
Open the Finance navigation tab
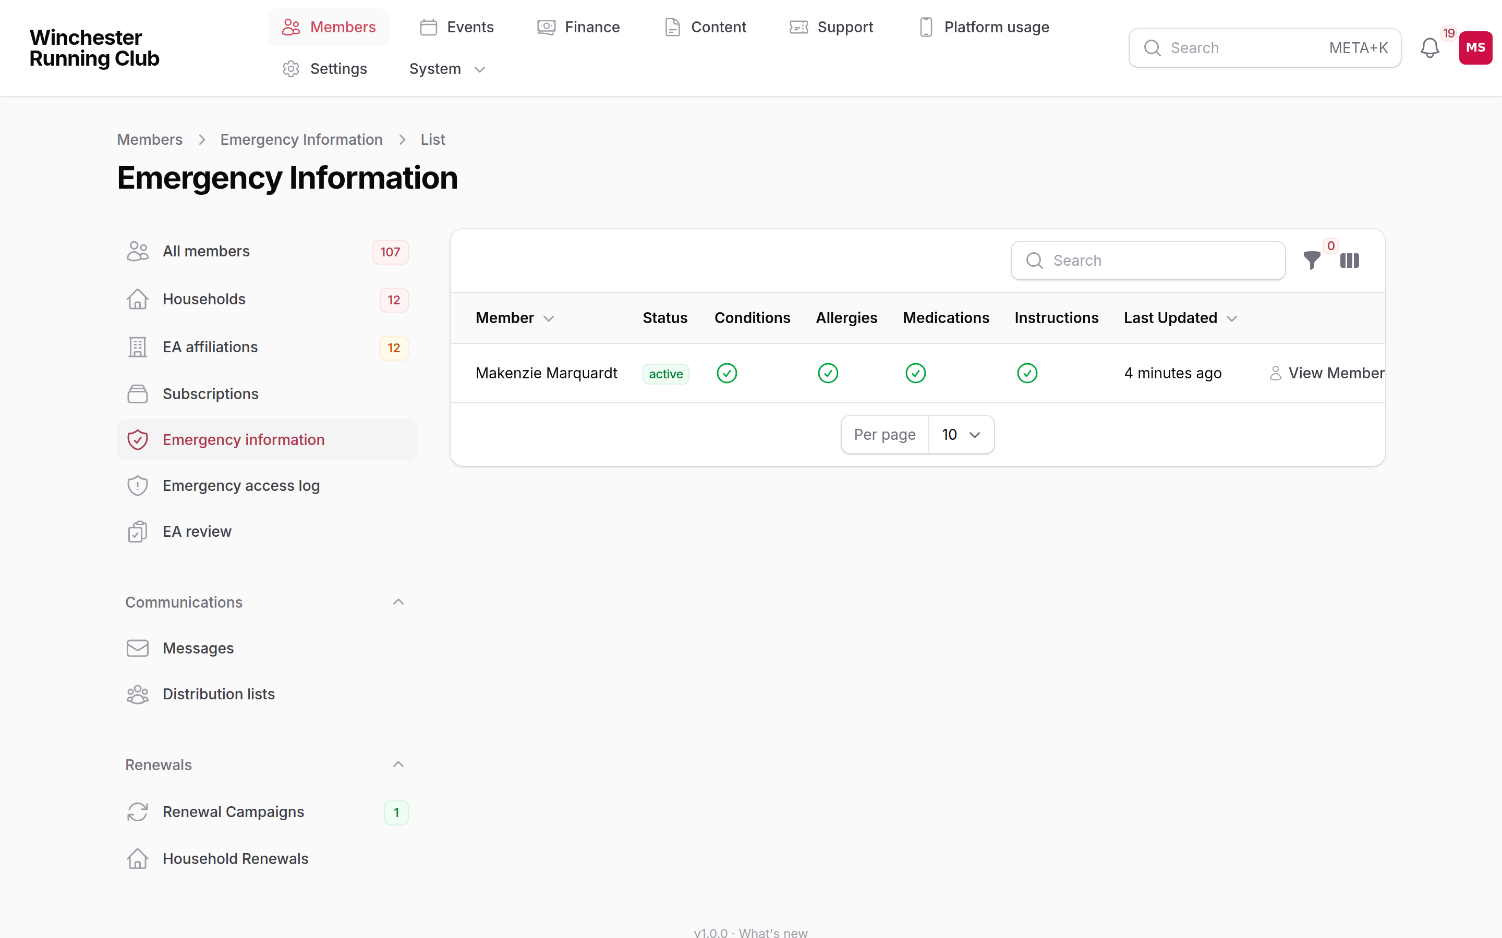tap(578, 27)
